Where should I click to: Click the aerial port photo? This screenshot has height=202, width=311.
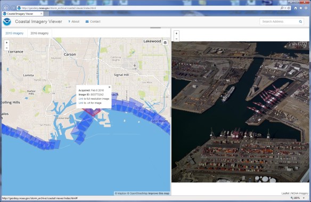240,112
